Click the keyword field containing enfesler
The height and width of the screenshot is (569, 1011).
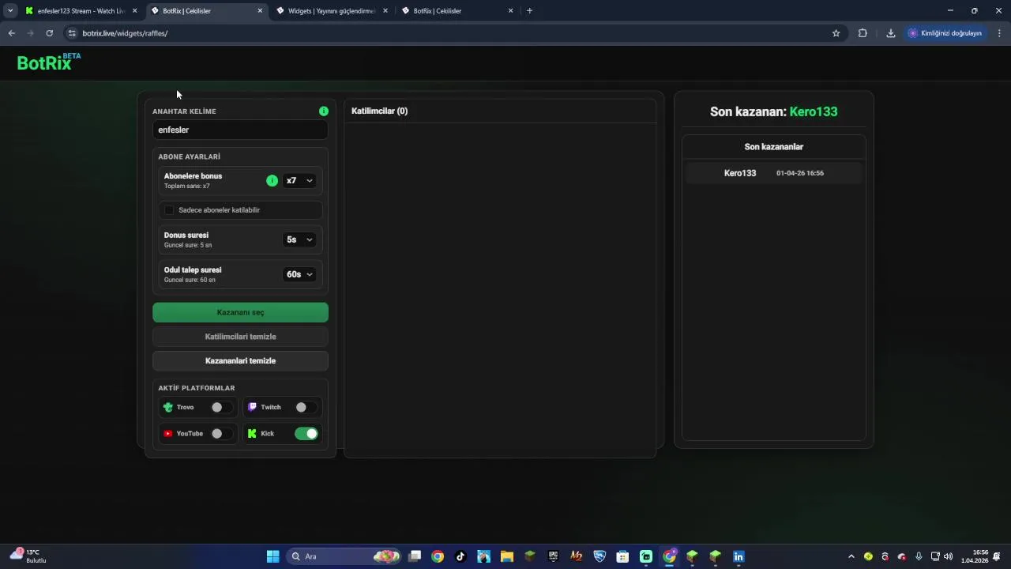(240, 130)
